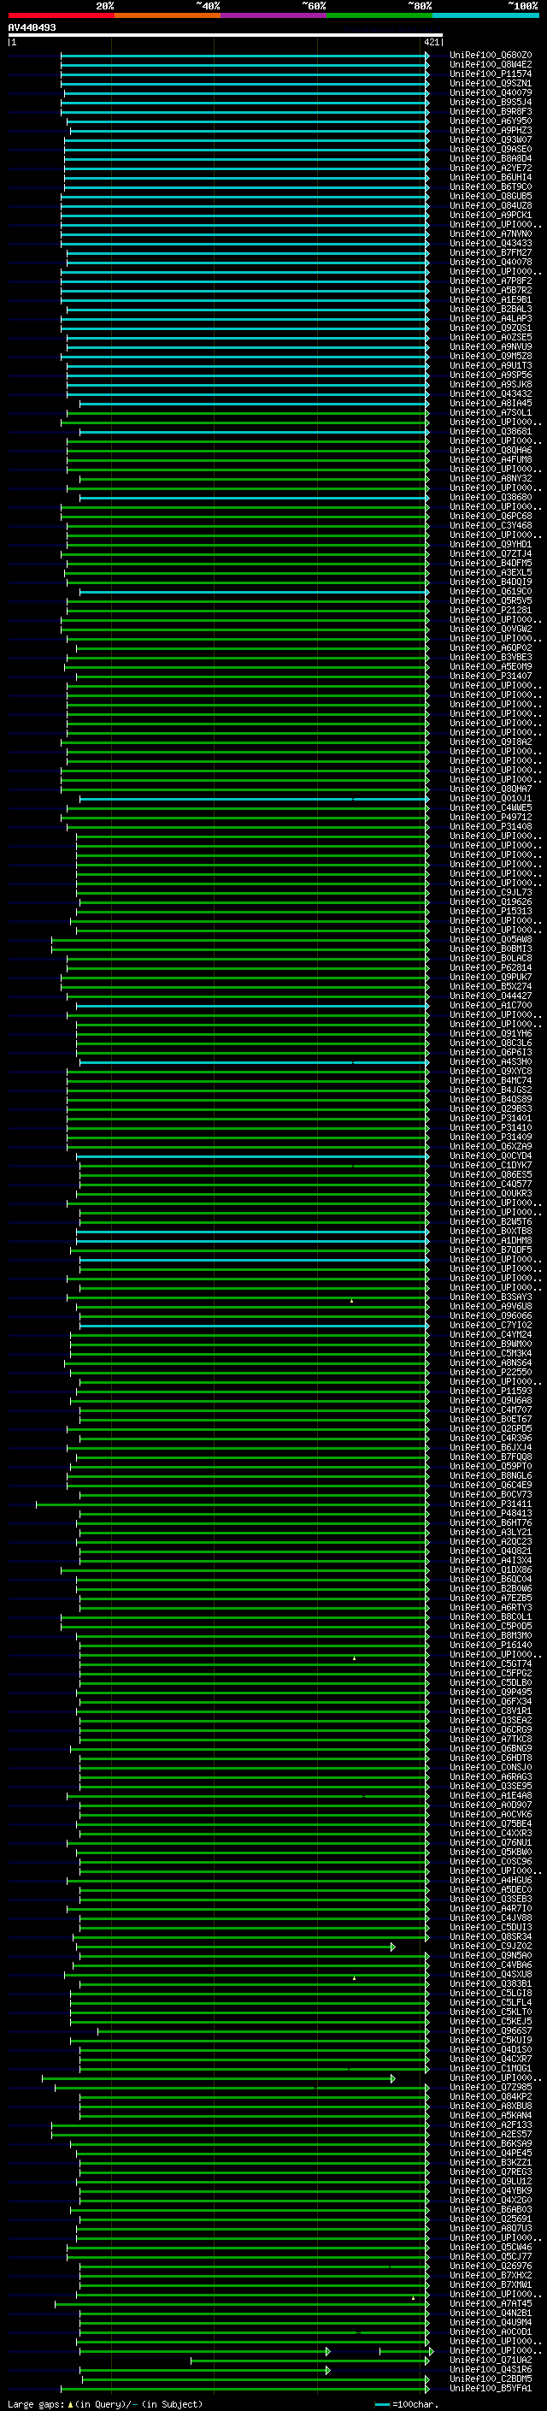Select the query name AV440493
547x2411 pixels.
pos(32,28)
